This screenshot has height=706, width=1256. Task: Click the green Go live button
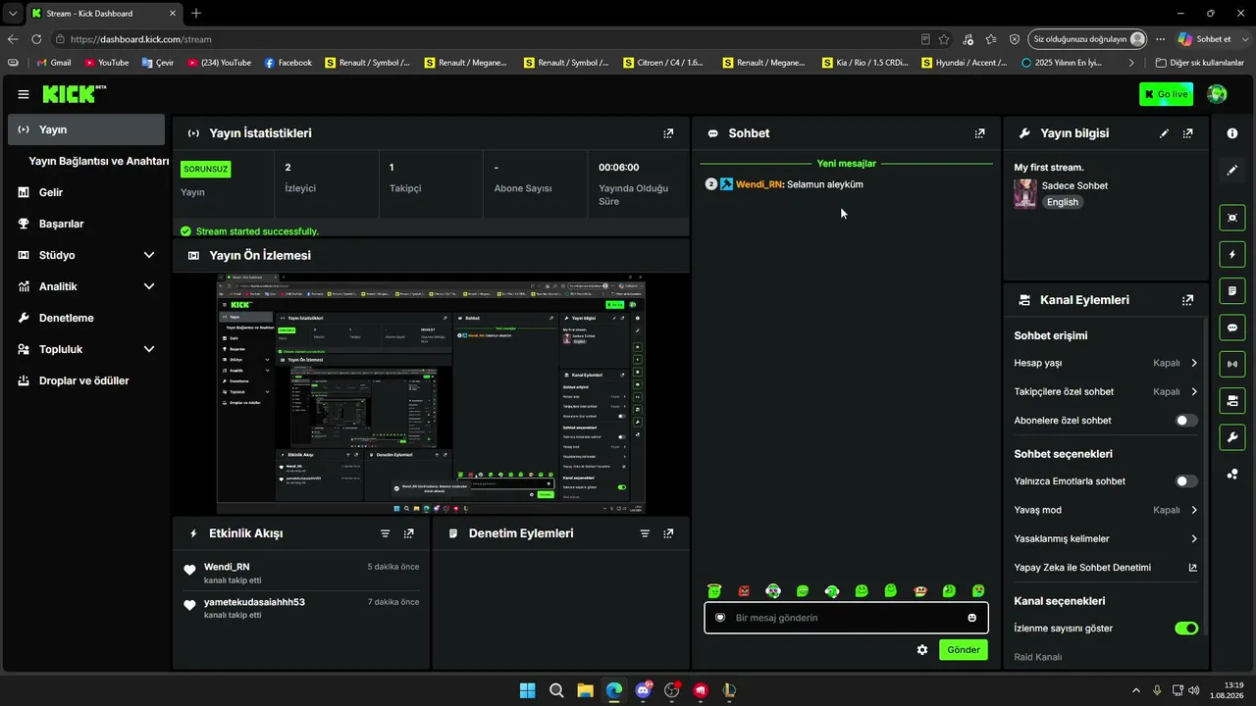(x=1166, y=94)
